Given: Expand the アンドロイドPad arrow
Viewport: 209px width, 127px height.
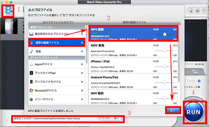Looking at the screenshot, I should (x=82, y=73).
